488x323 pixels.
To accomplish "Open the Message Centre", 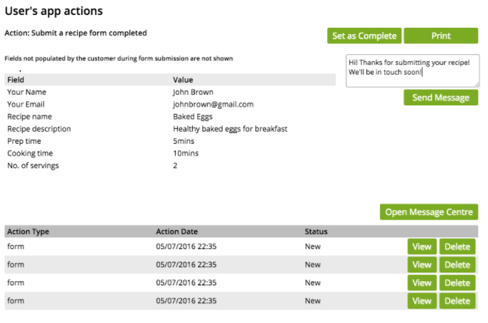I will (428, 212).
